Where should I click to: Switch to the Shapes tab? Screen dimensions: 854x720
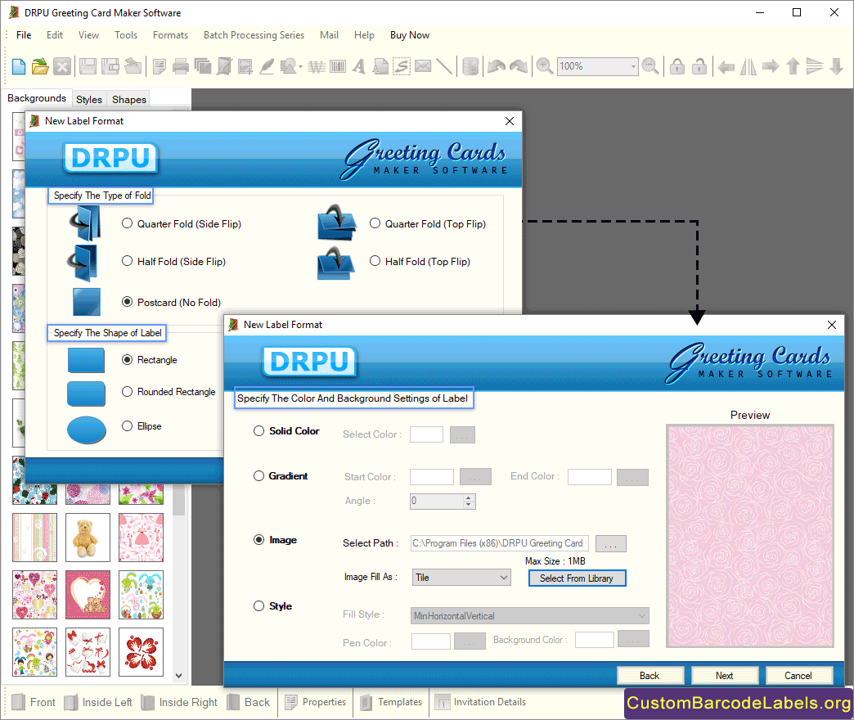tap(129, 99)
